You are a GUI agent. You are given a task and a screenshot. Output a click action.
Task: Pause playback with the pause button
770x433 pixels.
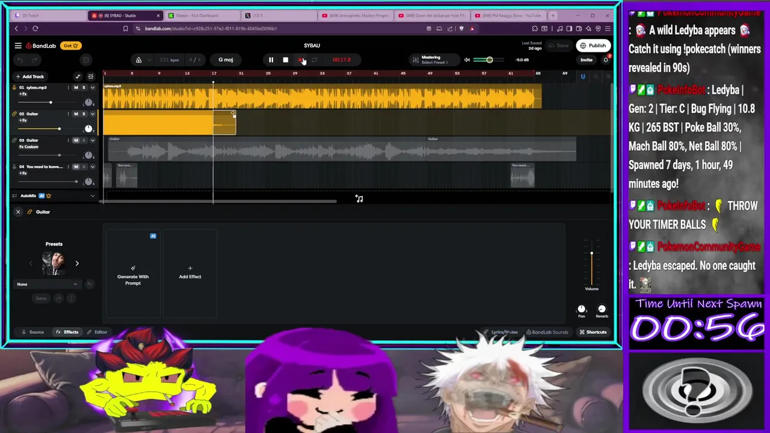[x=271, y=60]
